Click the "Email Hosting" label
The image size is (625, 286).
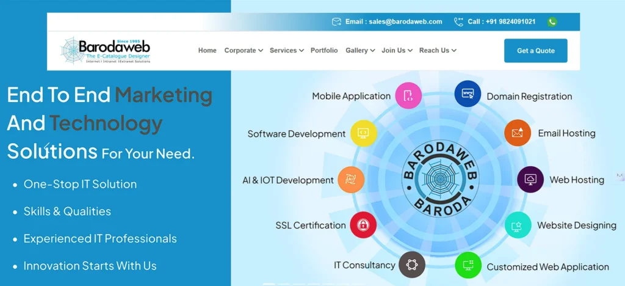567,133
